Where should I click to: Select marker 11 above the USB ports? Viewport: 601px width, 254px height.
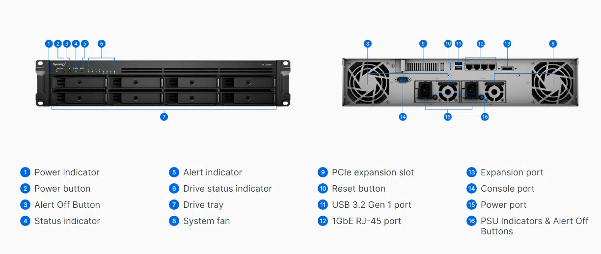(x=459, y=44)
